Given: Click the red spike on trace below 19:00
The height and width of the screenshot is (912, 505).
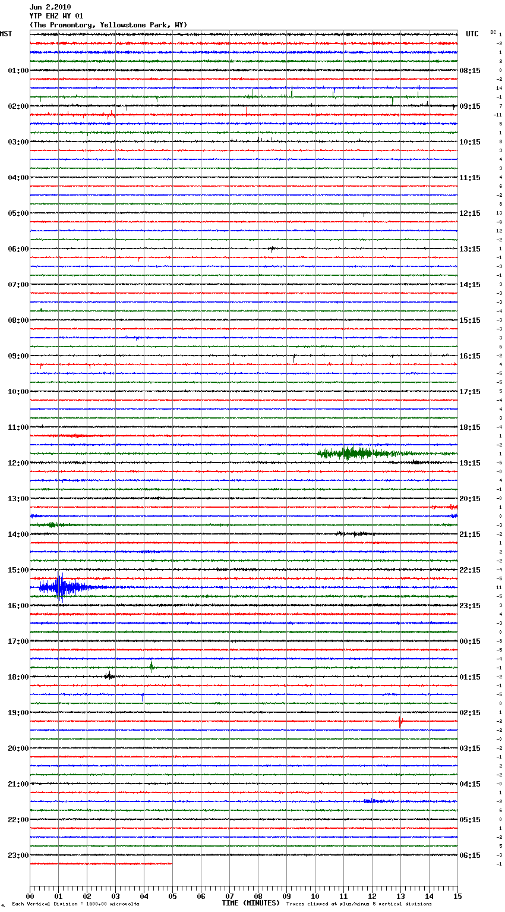Looking at the screenshot, I should 400,722.
